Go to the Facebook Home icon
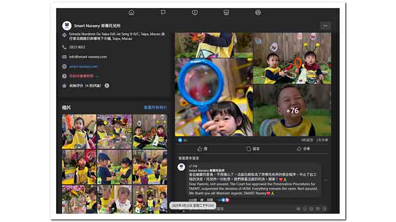 click(x=132, y=12)
